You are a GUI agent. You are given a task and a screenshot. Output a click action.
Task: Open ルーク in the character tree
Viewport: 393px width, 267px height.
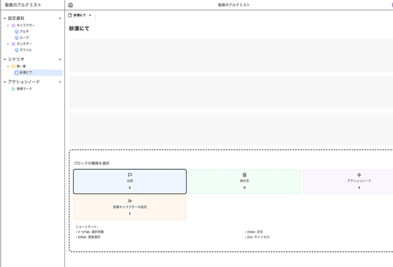(x=25, y=37)
